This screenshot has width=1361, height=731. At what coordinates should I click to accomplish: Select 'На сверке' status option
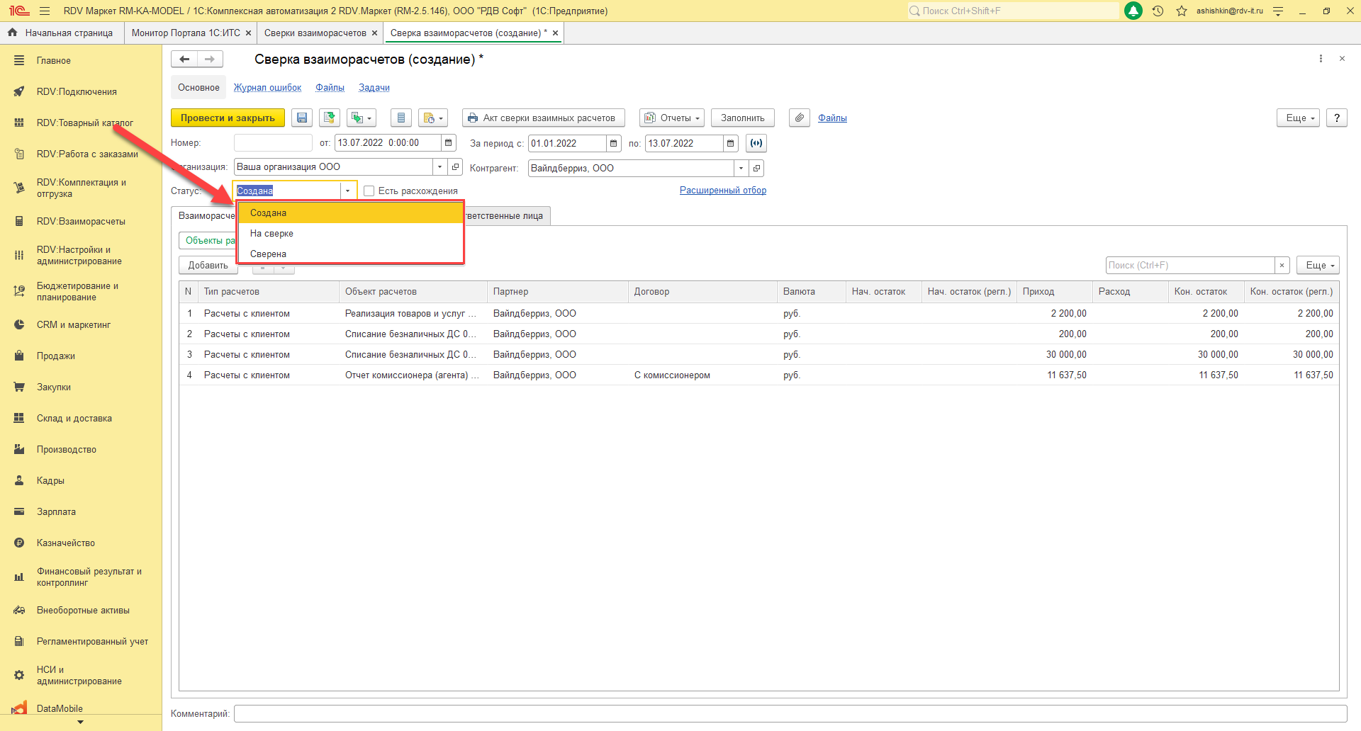271,234
